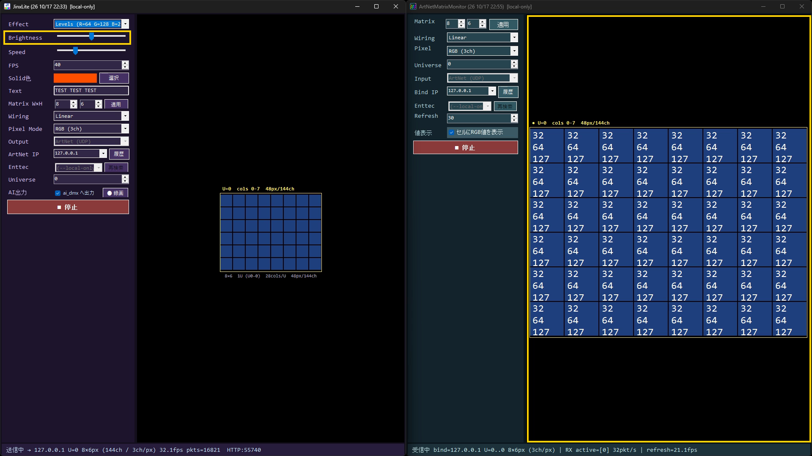Click the 適用 button in ArtNetMatrixMonitor
The image size is (812, 456).
[x=503, y=24]
